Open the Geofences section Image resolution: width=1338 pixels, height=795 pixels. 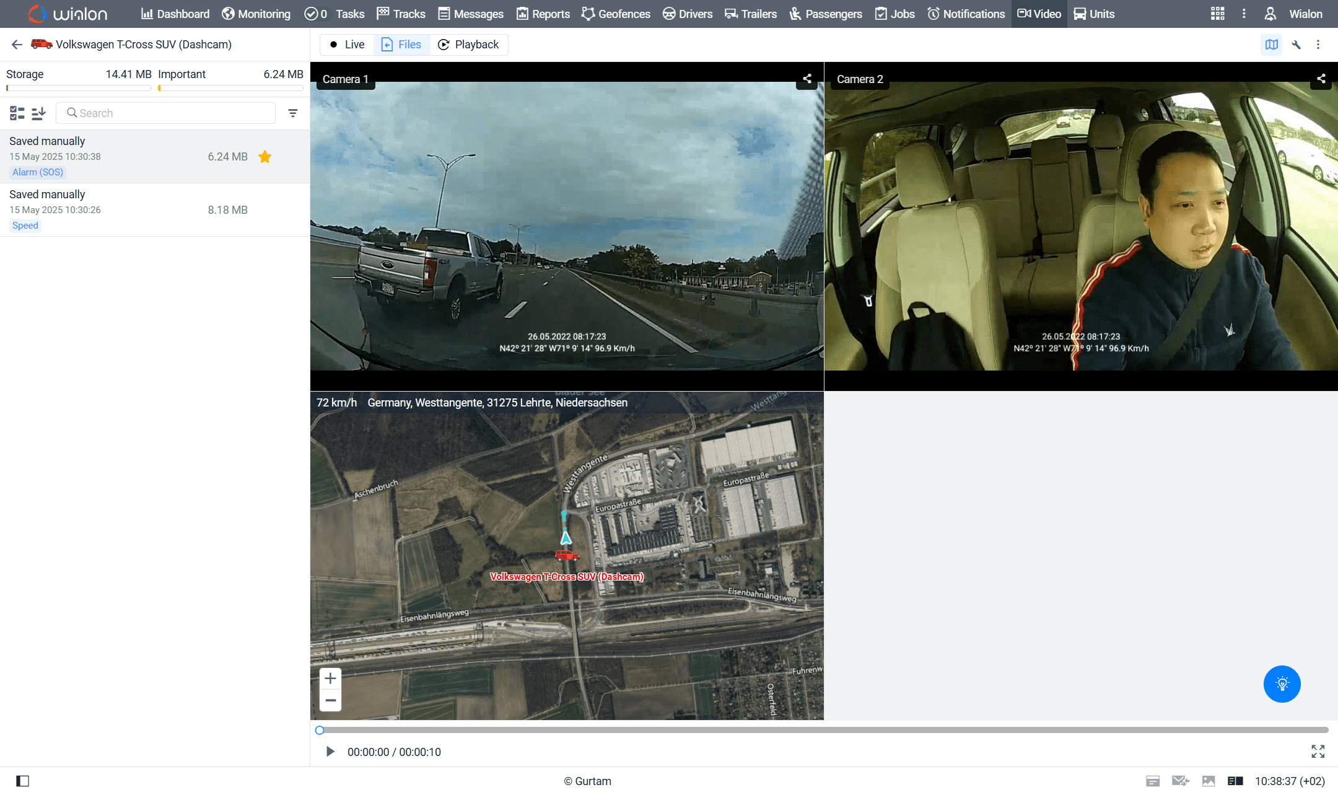pyautogui.click(x=616, y=14)
